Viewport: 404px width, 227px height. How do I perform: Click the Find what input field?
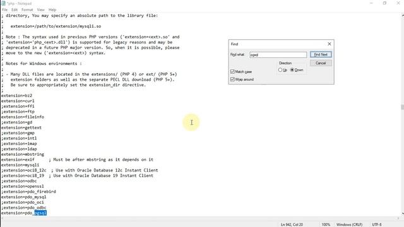pos(278,55)
